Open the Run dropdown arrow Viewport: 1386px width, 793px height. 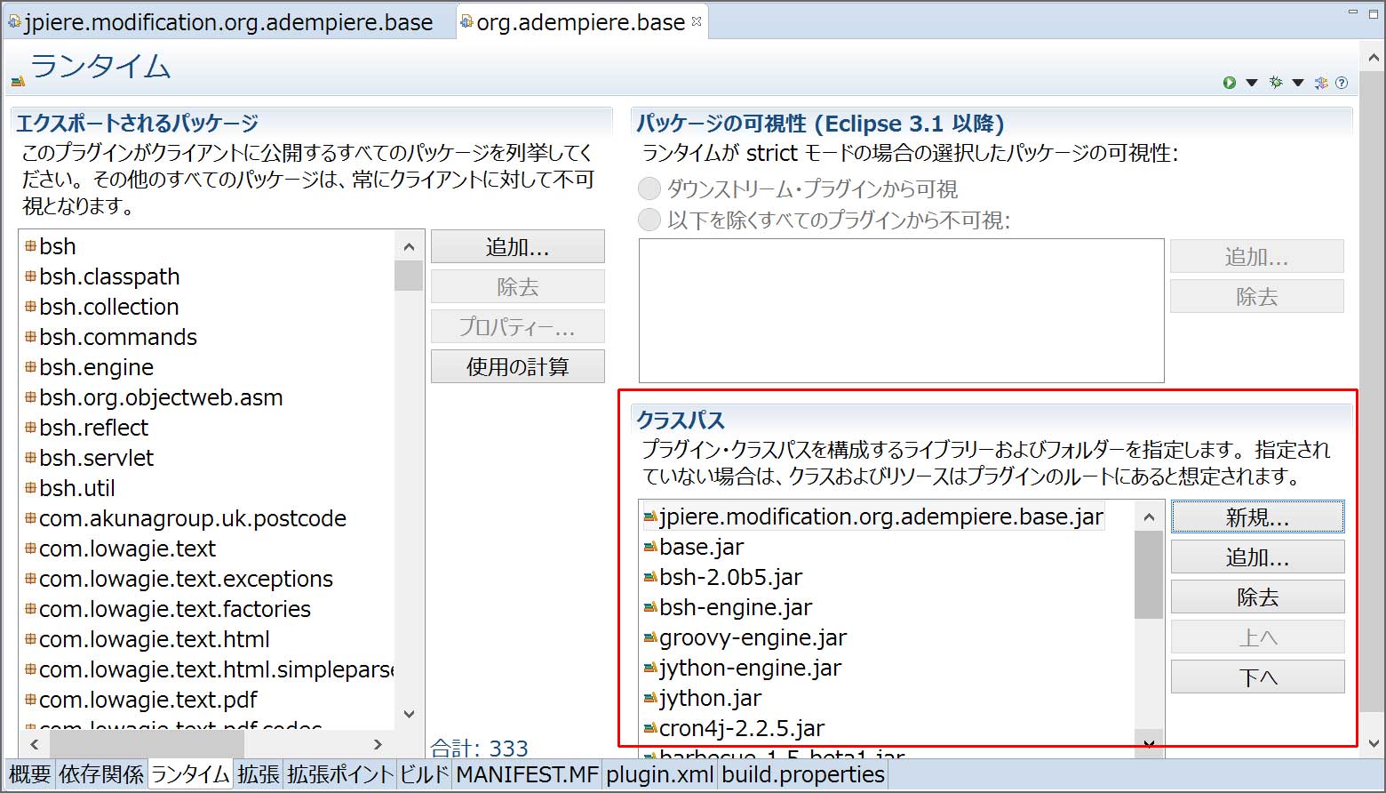pos(1252,83)
